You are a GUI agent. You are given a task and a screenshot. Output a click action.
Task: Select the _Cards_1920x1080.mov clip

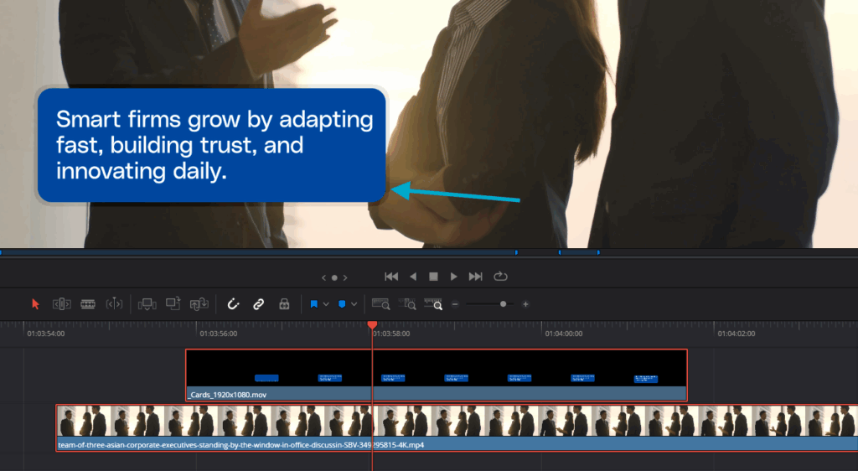436,375
